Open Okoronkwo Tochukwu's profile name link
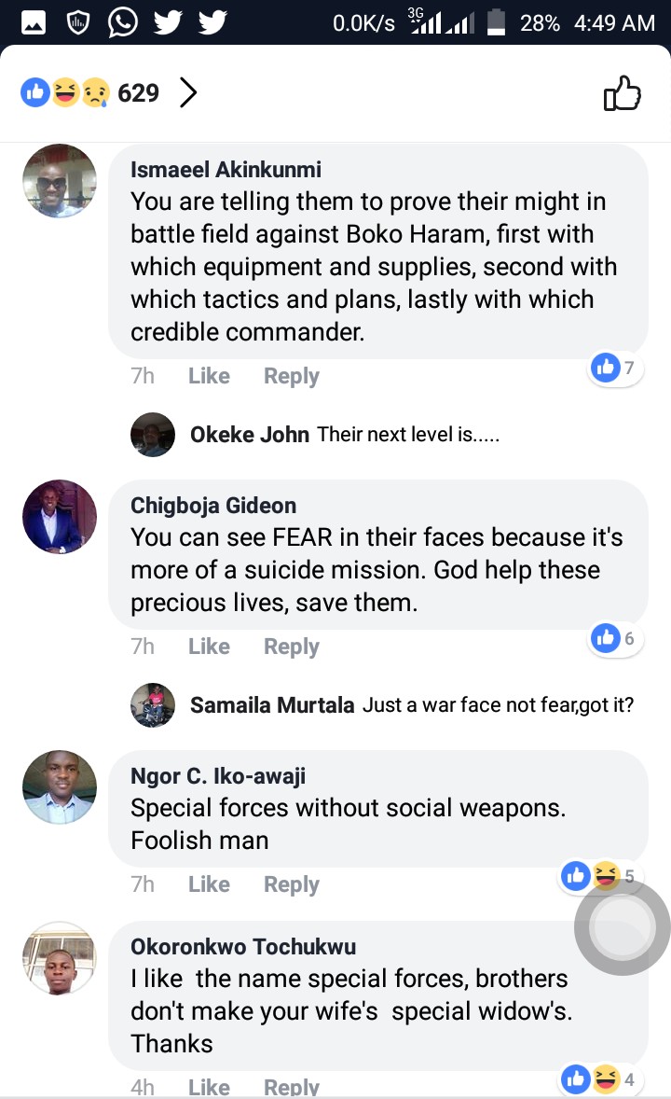The image size is (671, 1099). 243,947
